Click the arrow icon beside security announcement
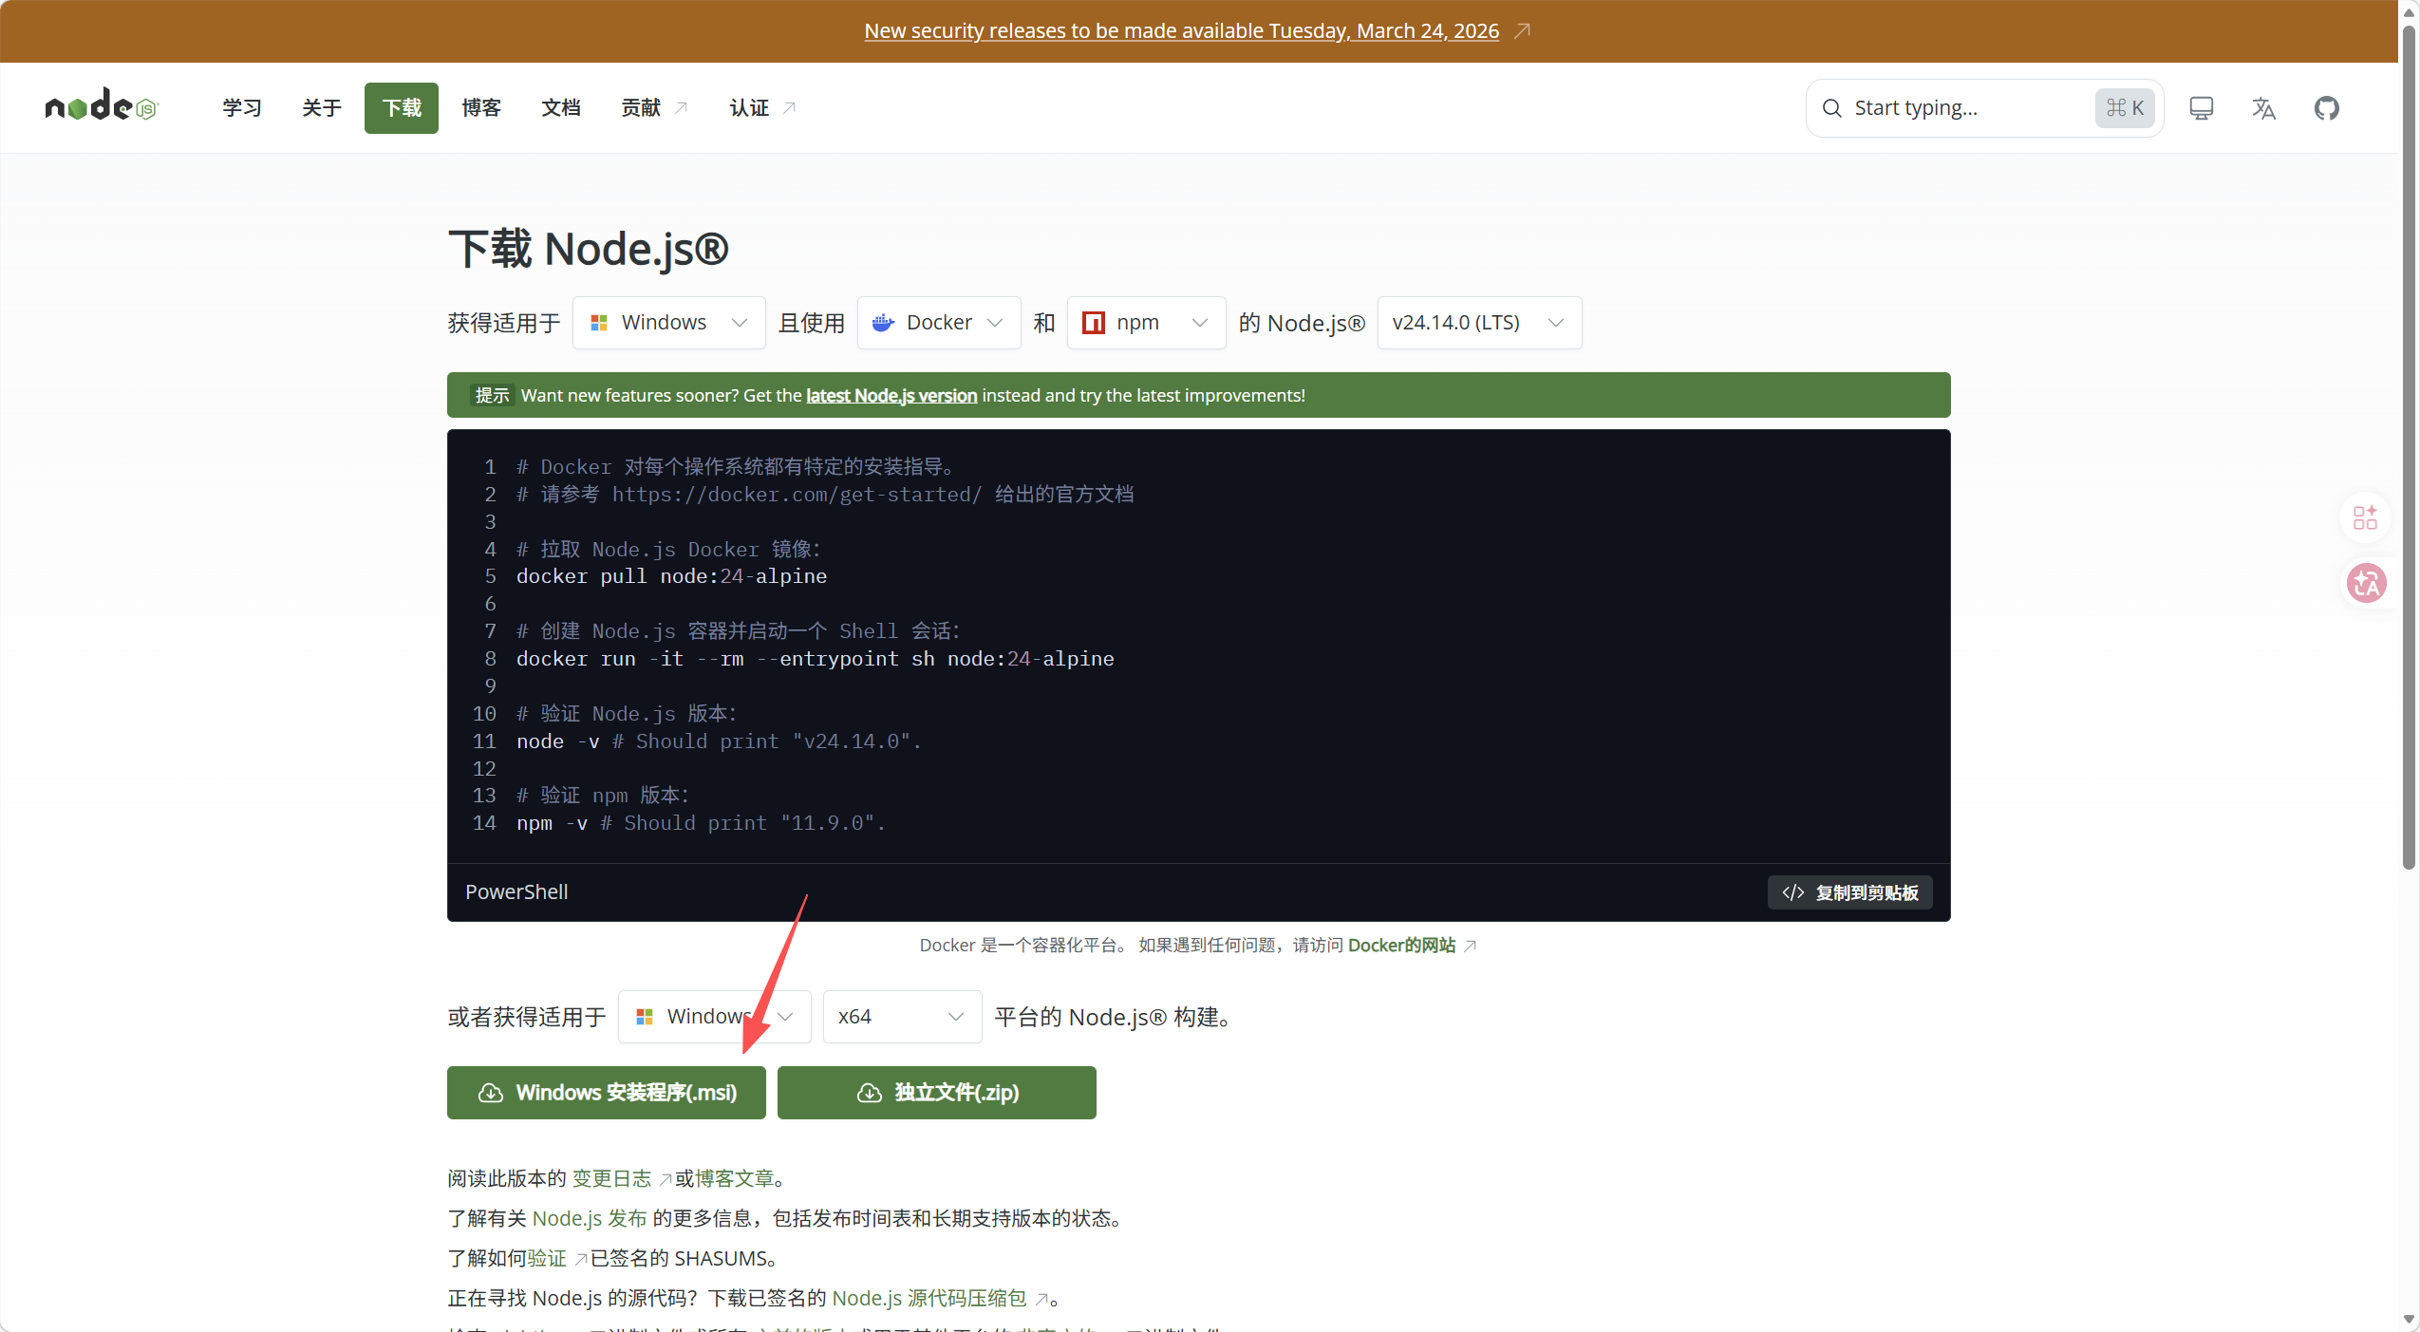Image resolution: width=2420 pixels, height=1332 pixels. tap(1522, 31)
